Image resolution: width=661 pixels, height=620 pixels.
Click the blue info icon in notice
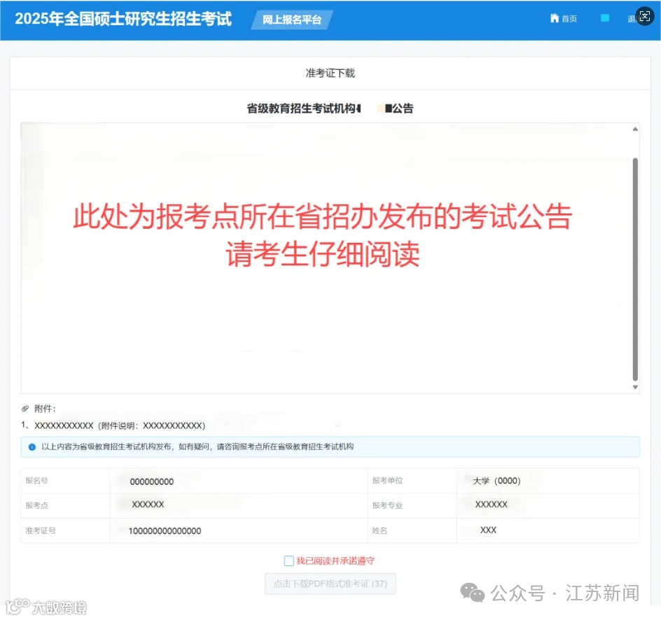(x=32, y=447)
